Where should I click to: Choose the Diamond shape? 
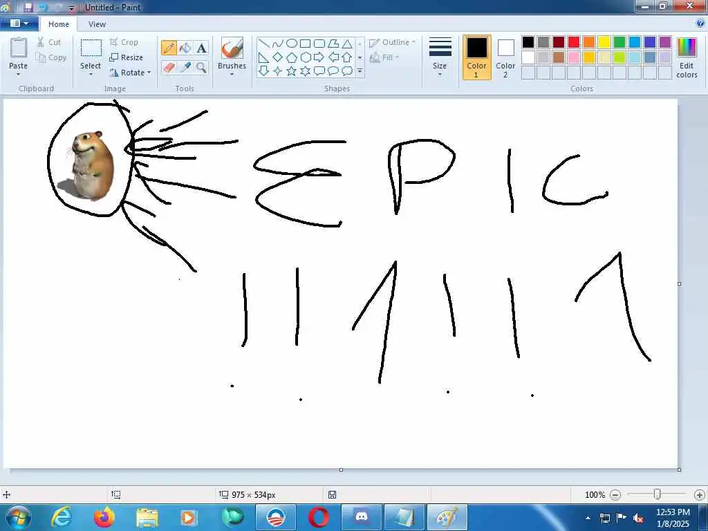[x=278, y=57]
